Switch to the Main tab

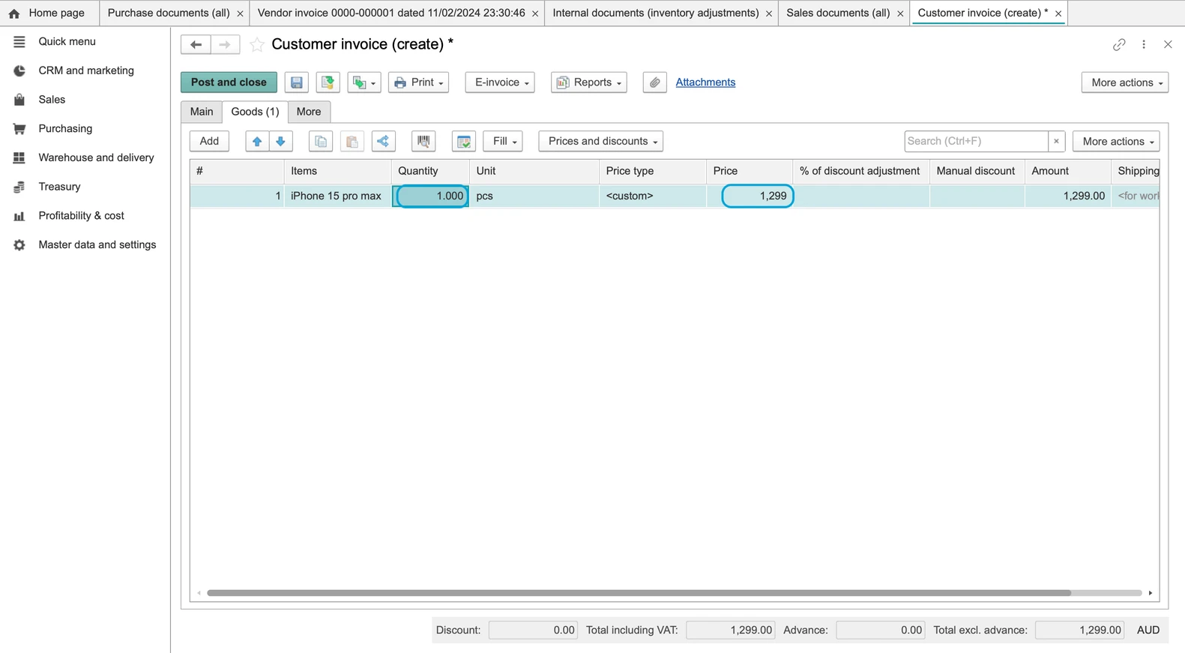point(202,112)
